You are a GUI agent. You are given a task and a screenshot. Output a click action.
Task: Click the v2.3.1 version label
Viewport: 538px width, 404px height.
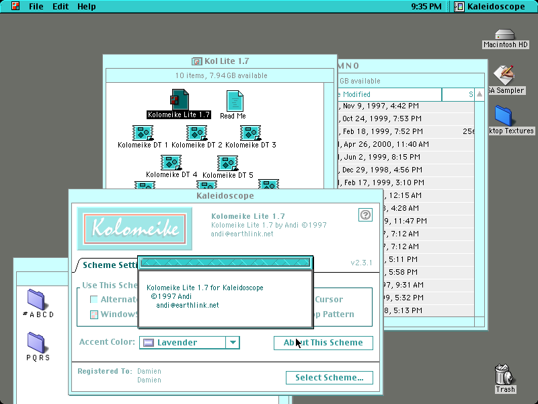click(361, 263)
